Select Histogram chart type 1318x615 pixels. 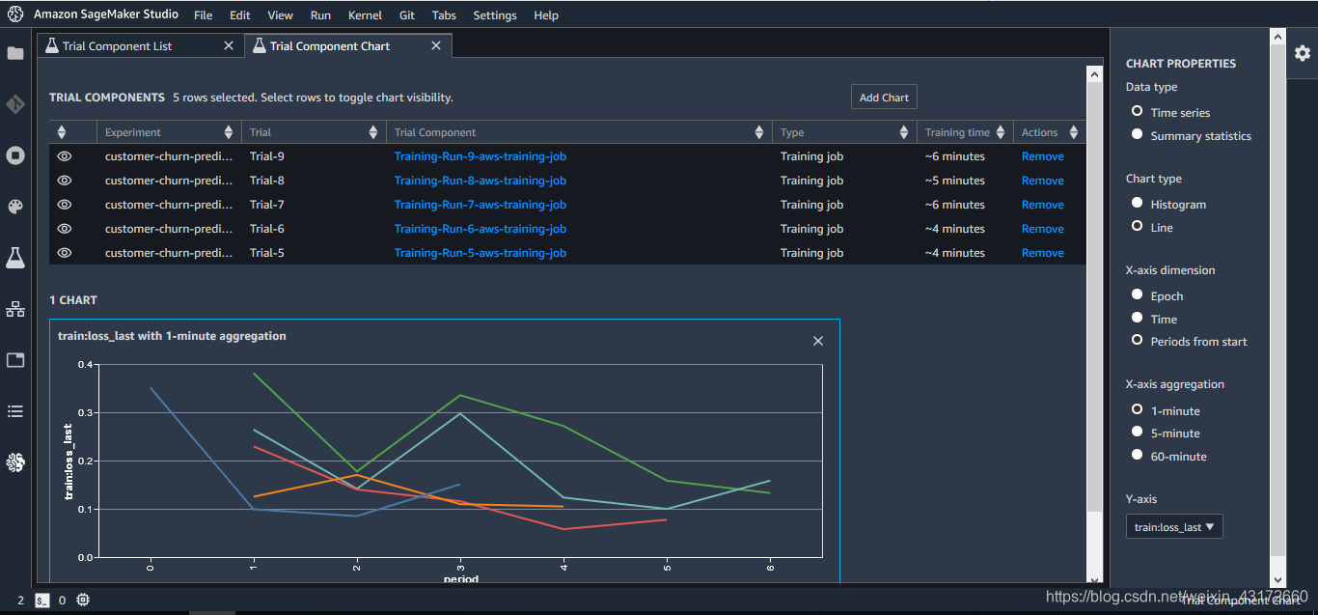1138,203
